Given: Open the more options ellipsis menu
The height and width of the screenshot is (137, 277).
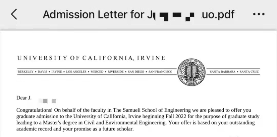Looking at the screenshot, I should pos(259,14).
